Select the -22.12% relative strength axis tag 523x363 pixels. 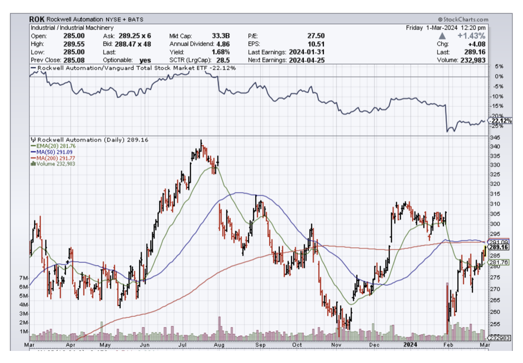coord(500,121)
